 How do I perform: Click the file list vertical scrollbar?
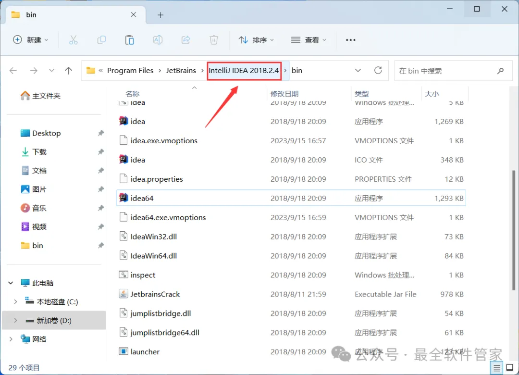pyautogui.click(x=513, y=230)
